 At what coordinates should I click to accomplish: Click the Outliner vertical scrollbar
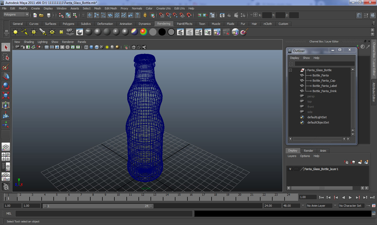[353, 100]
